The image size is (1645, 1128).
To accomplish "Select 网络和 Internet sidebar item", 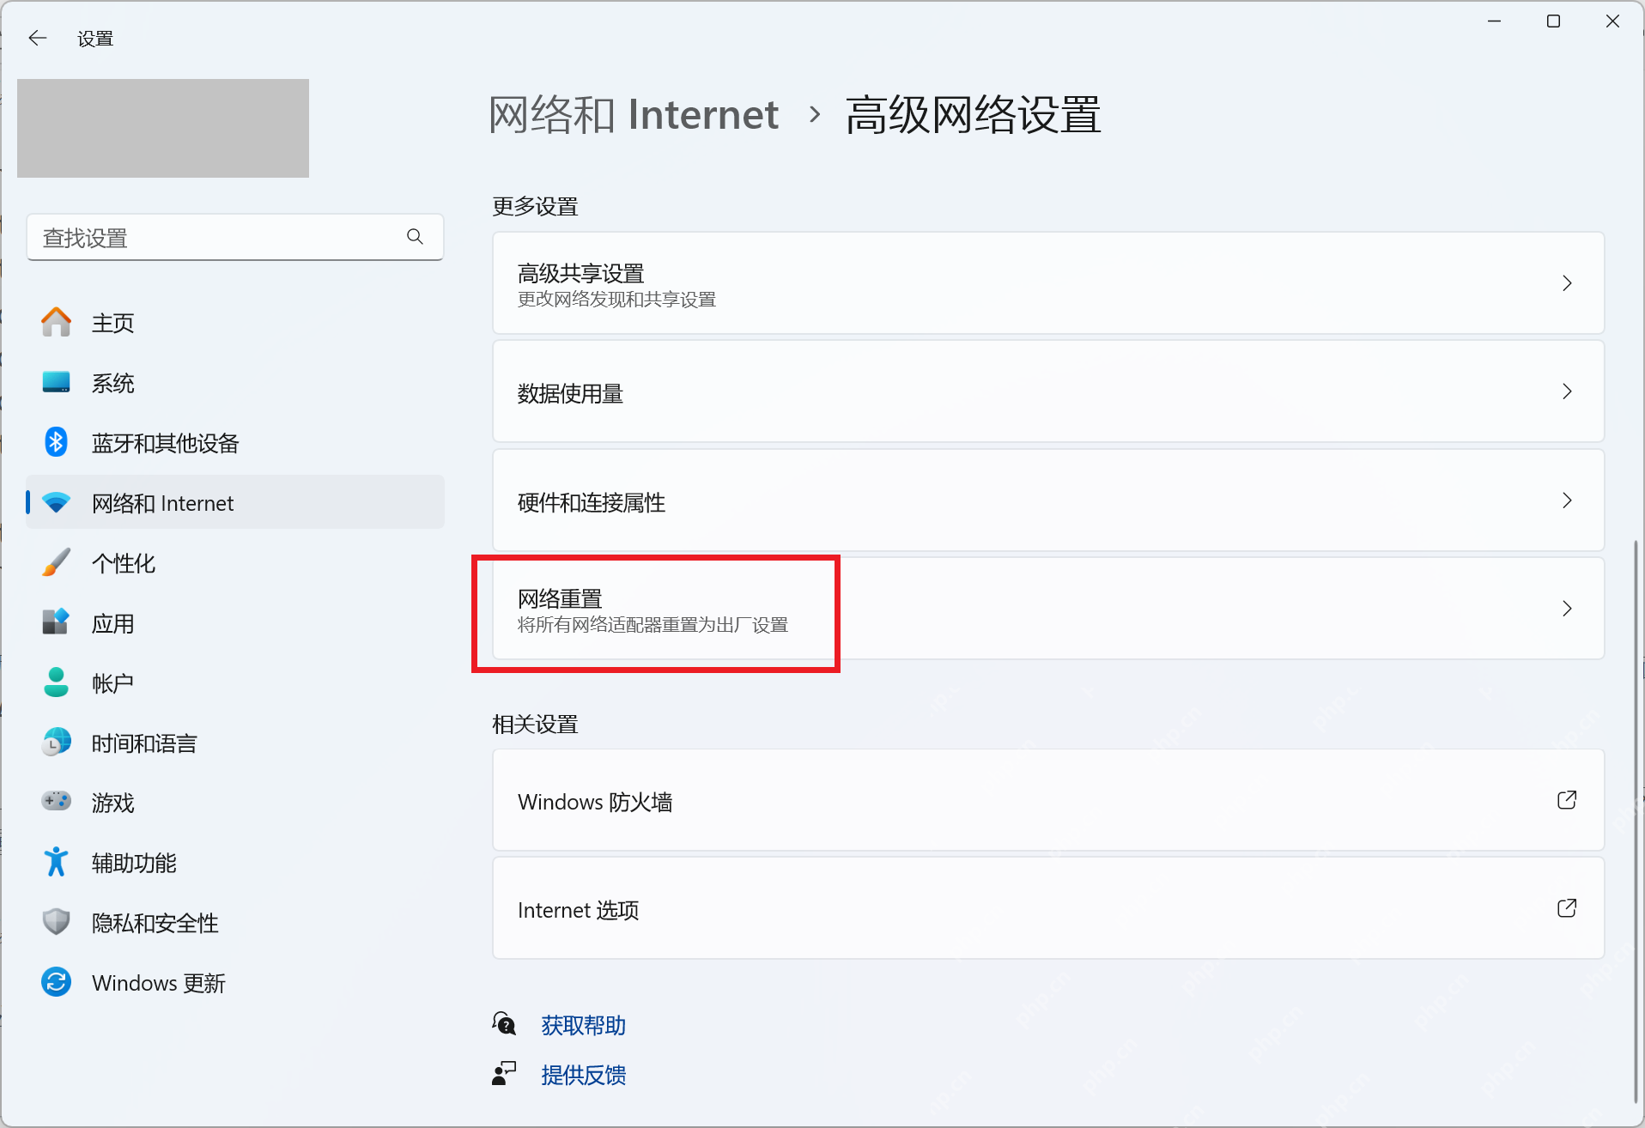I will click(235, 503).
